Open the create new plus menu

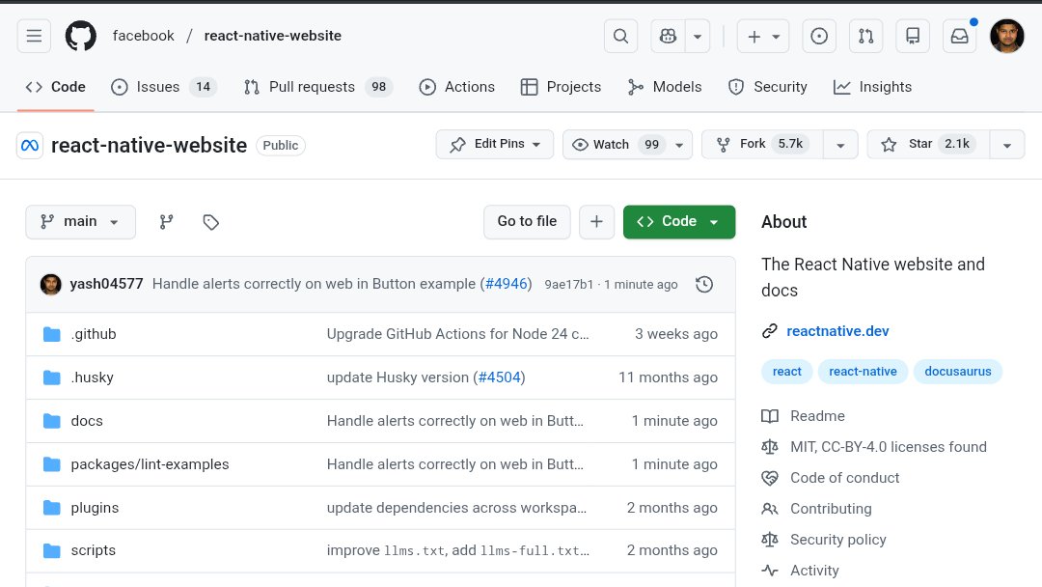pyautogui.click(x=763, y=36)
